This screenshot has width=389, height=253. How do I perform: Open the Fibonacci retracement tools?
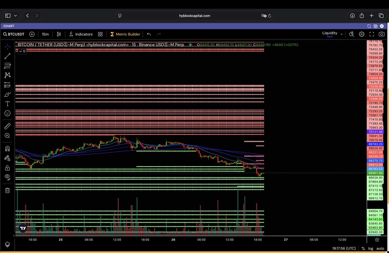pyautogui.click(x=7, y=66)
